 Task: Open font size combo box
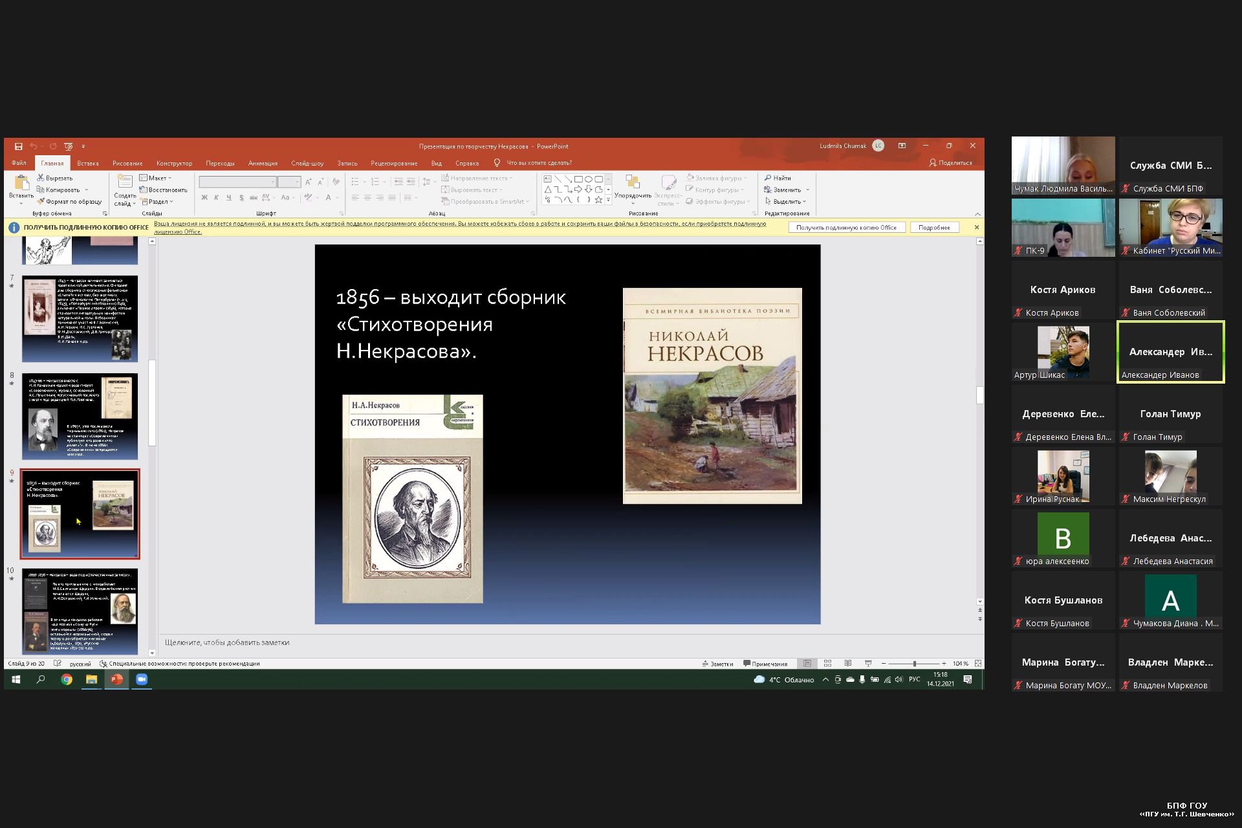pos(289,182)
